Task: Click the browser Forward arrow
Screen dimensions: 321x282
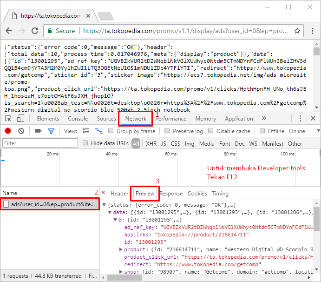Action: click(22, 31)
